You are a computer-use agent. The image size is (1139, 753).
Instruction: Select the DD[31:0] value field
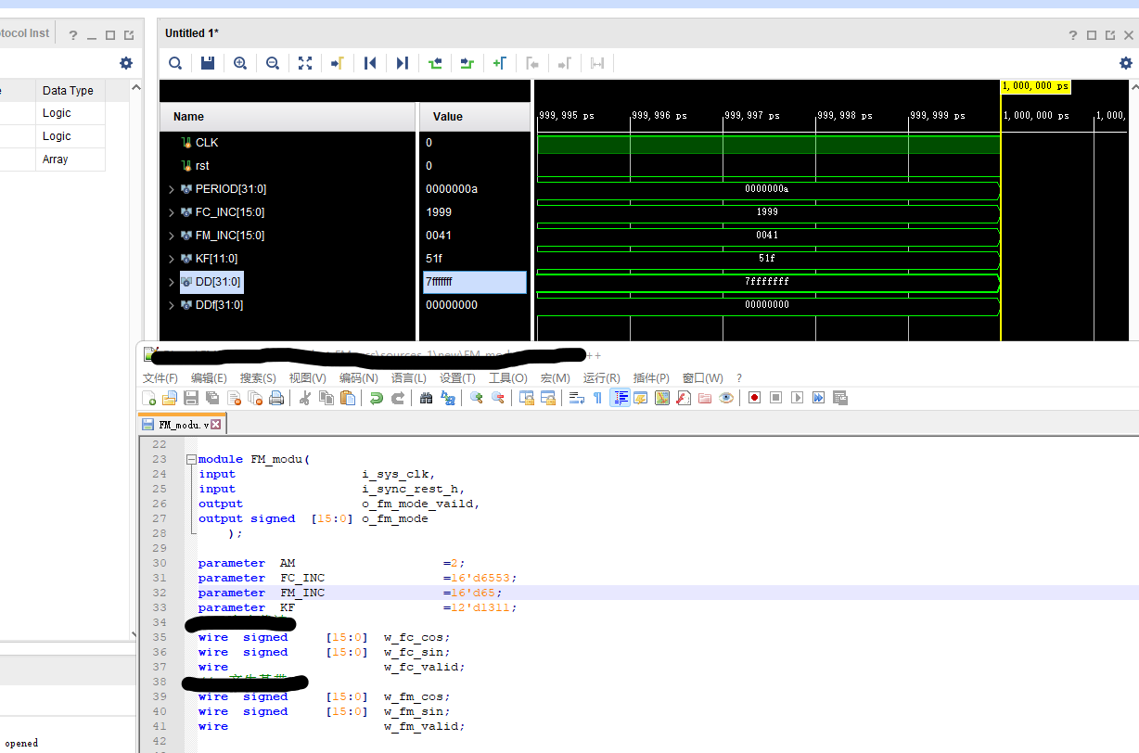[475, 282]
